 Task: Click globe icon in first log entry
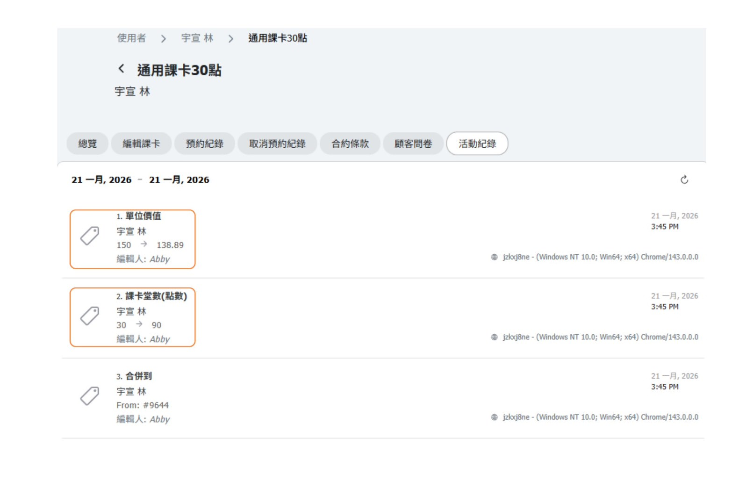coord(494,257)
